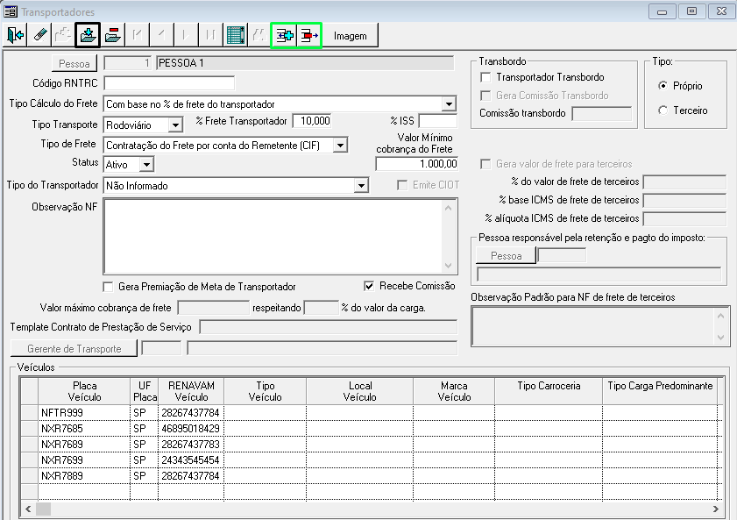
Task: Click the first record navigation icon
Action: [138, 35]
